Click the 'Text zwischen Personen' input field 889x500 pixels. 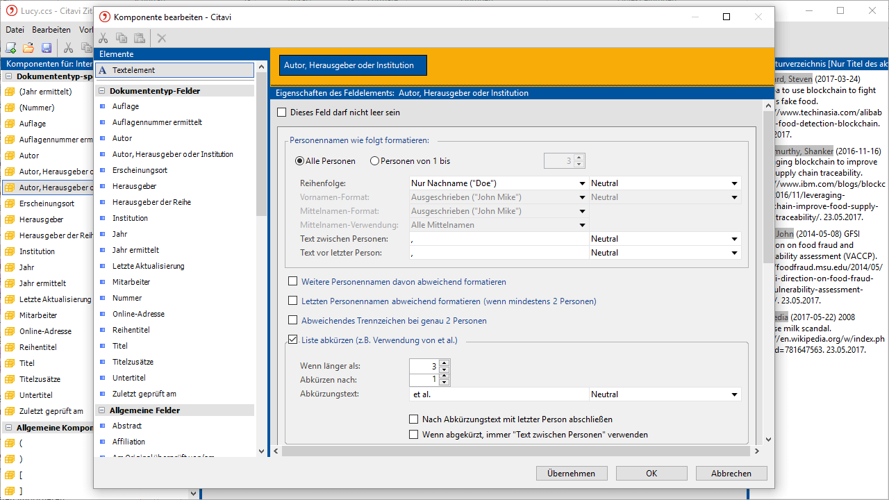pyautogui.click(x=498, y=239)
